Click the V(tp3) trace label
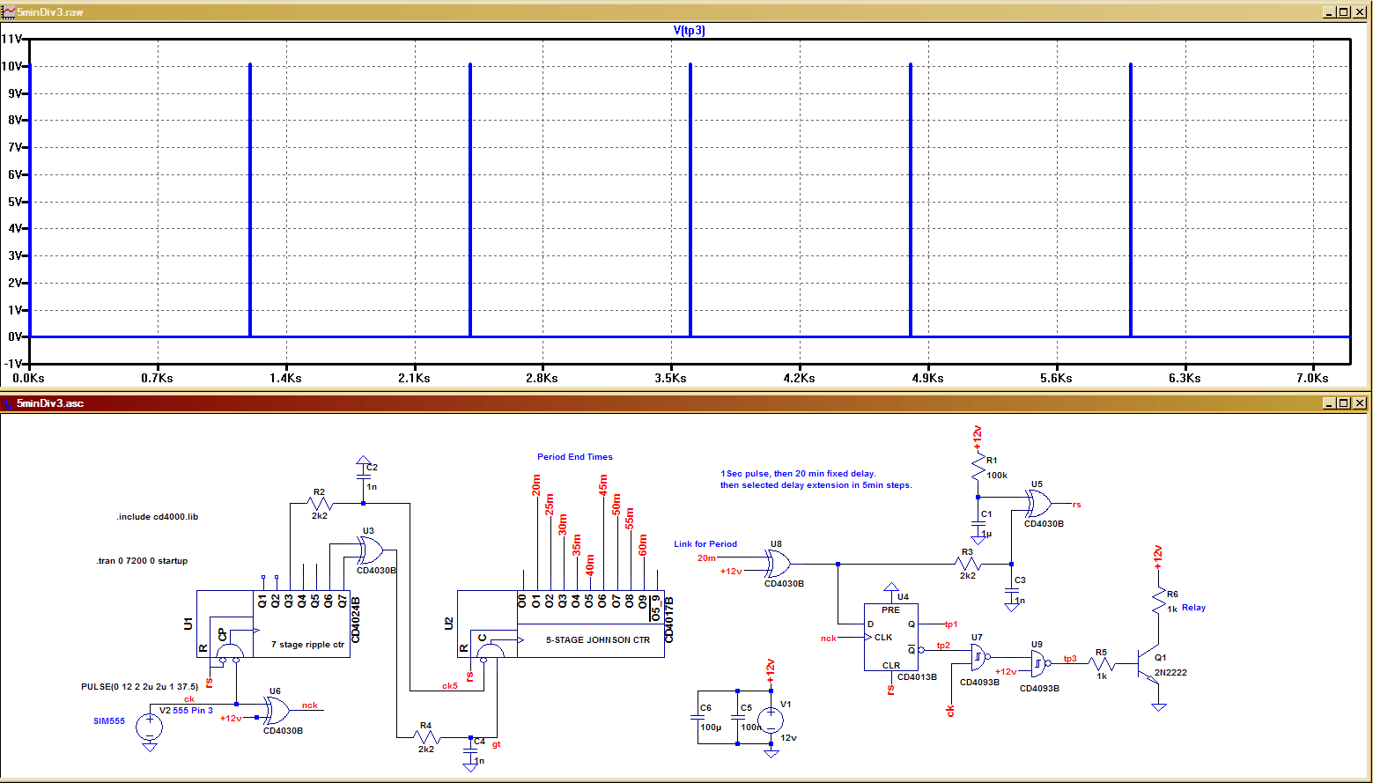This screenshot has width=1373, height=783. pyautogui.click(x=690, y=31)
